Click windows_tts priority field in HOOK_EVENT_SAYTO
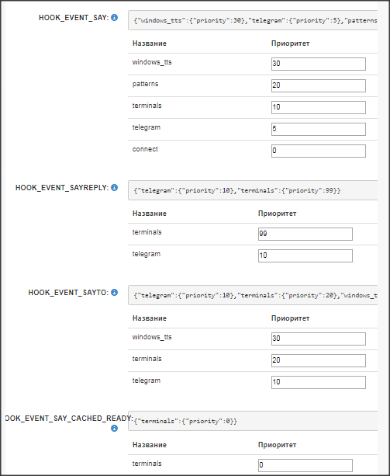This screenshot has width=390, height=476. (x=319, y=339)
